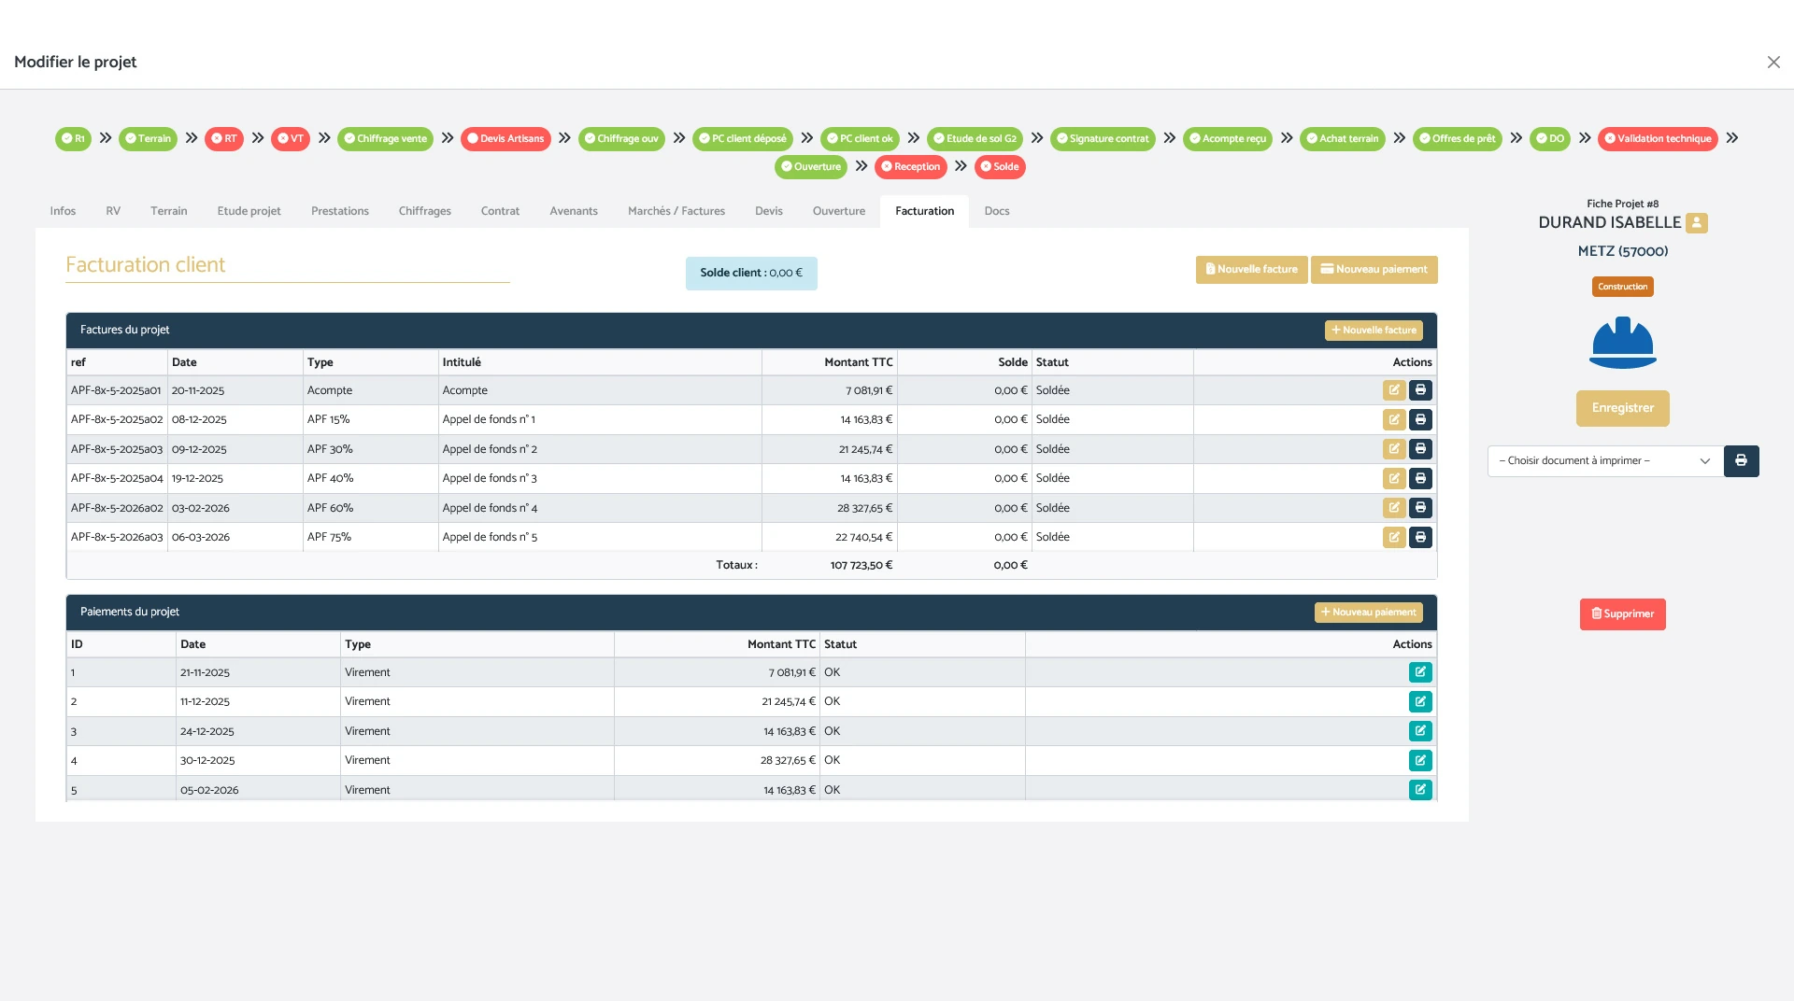Switch to the Chiffrages tab
The image size is (1794, 1001).
[x=424, y=211]
